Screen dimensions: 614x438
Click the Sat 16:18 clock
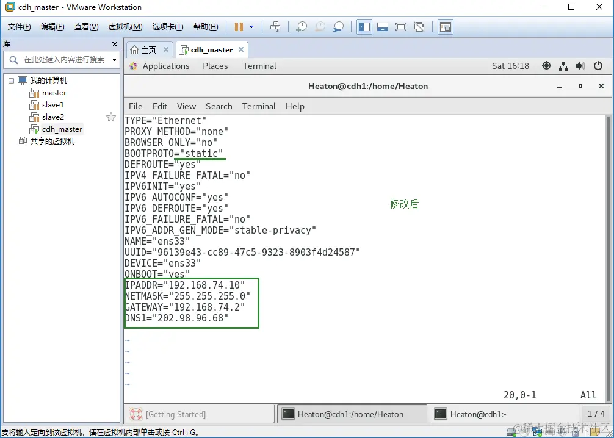click(510, 66)
